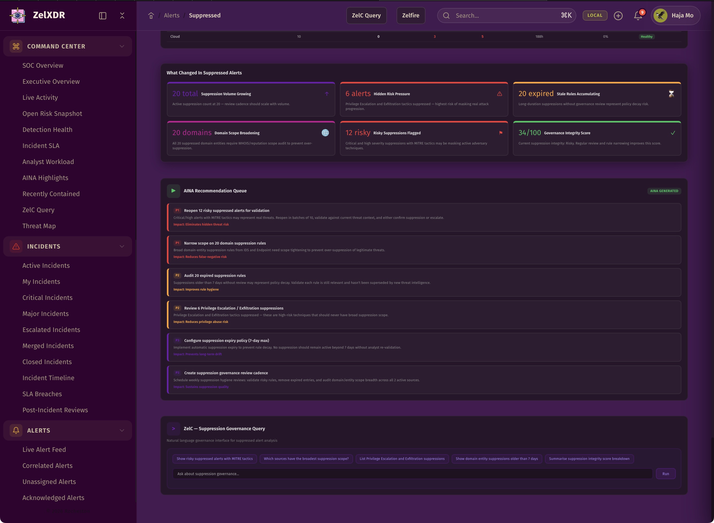Collapse the Alerts section chevron

coord(122,430)
